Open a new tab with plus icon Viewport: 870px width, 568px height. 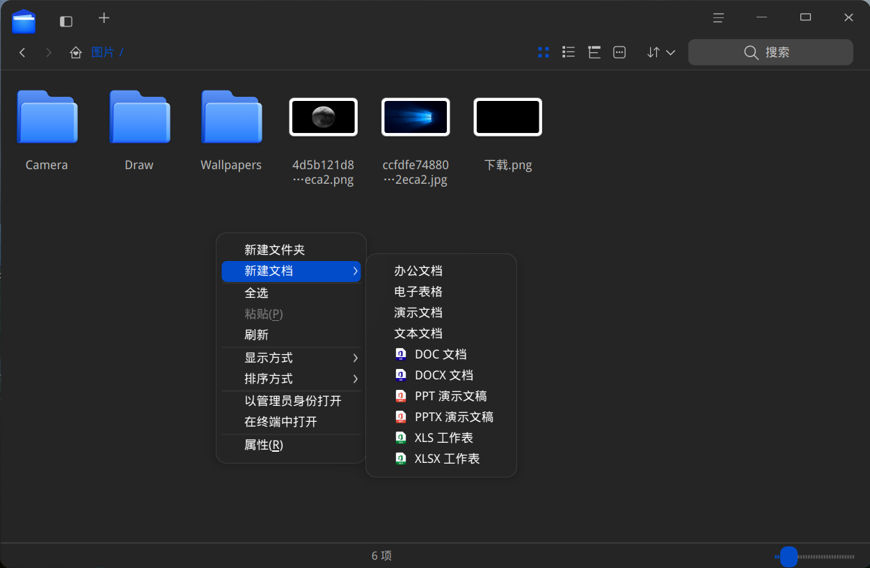click(104, 18)
